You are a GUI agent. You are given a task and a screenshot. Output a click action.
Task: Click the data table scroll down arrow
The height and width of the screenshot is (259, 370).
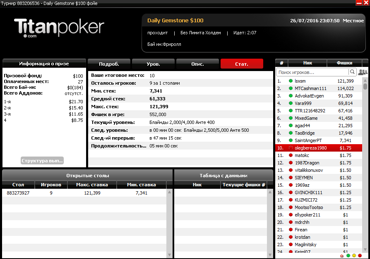(x=270, y=255)
